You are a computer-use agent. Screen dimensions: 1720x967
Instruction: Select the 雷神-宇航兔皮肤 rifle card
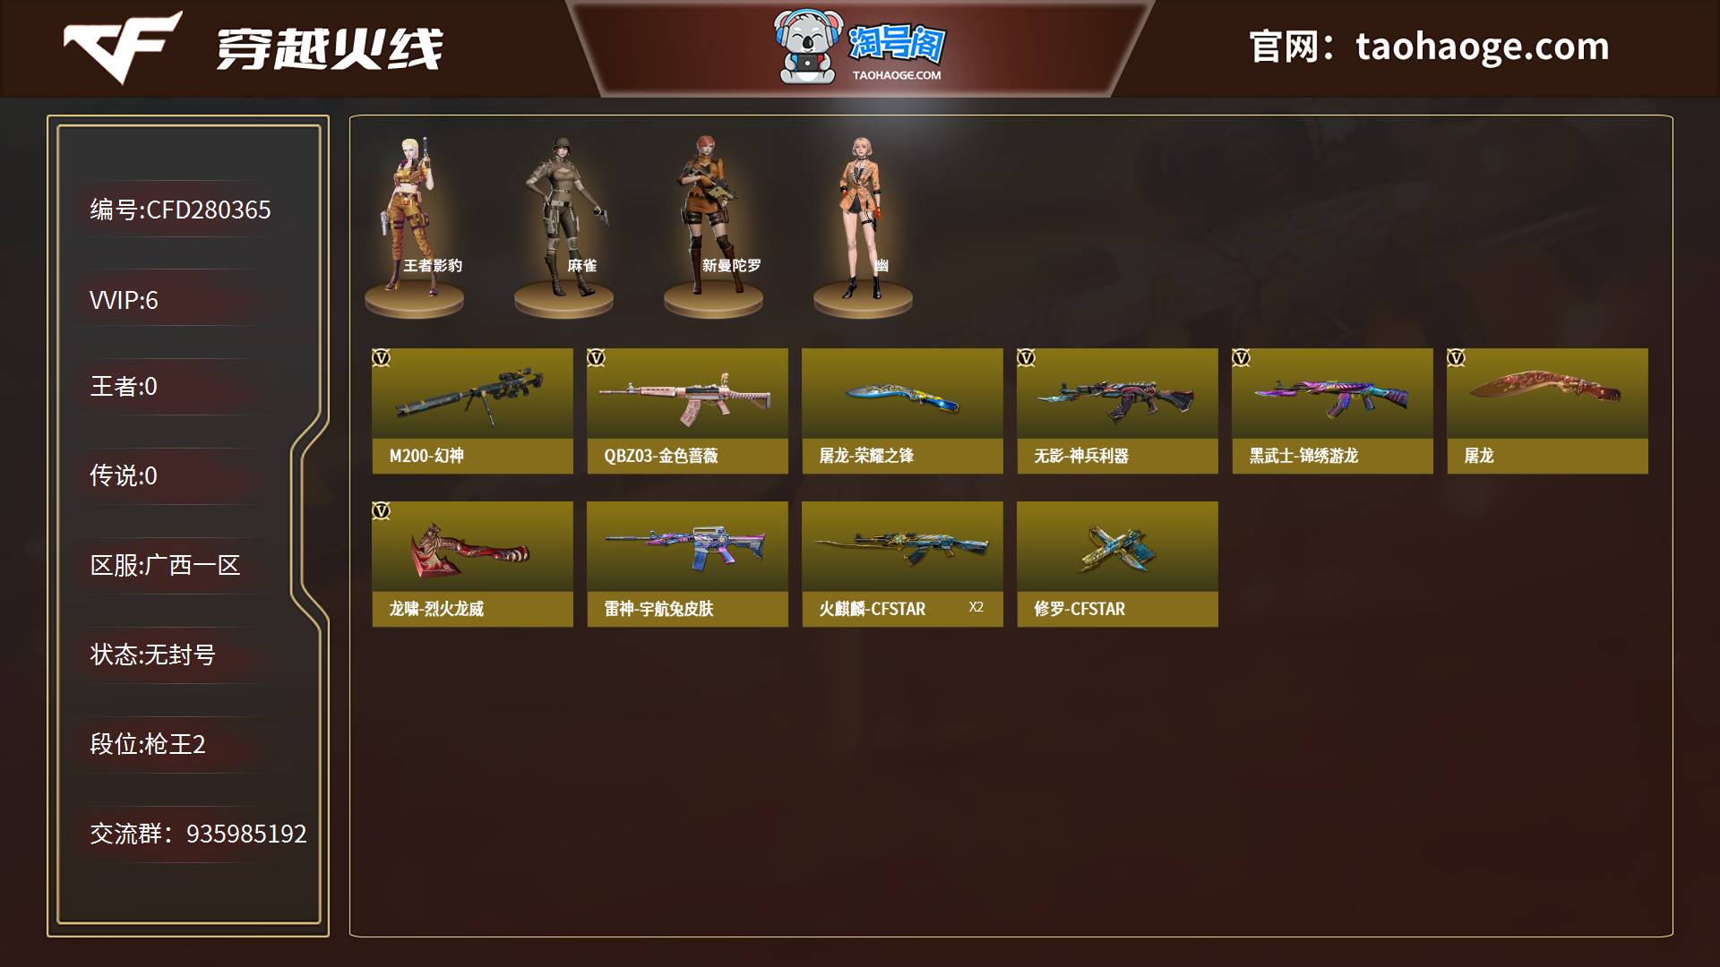[687, 564]
